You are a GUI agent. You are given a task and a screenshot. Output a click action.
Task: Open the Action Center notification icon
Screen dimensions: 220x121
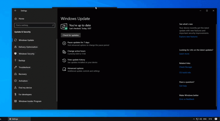point(216,119)
